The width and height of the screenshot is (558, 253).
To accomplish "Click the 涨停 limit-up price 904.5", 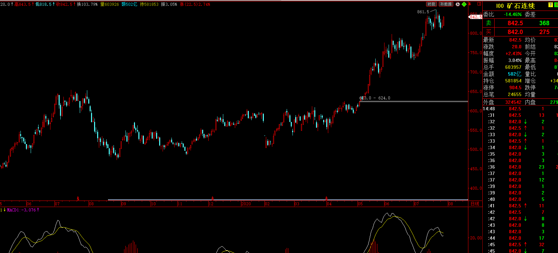I will click(x=515, y=88).
